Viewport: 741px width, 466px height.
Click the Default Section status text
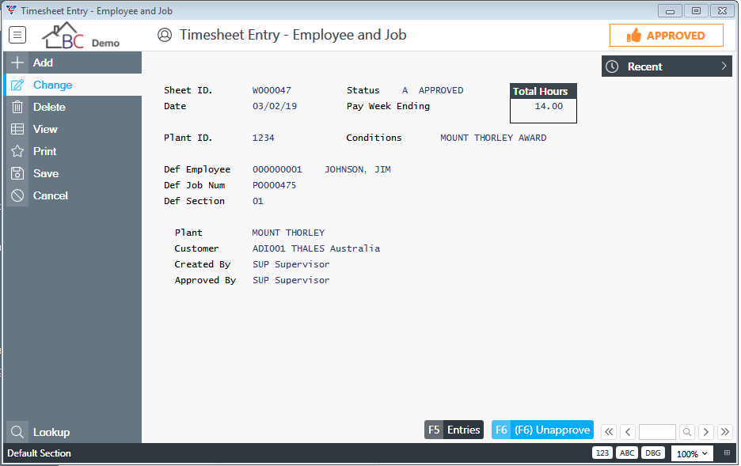point(40,453)
